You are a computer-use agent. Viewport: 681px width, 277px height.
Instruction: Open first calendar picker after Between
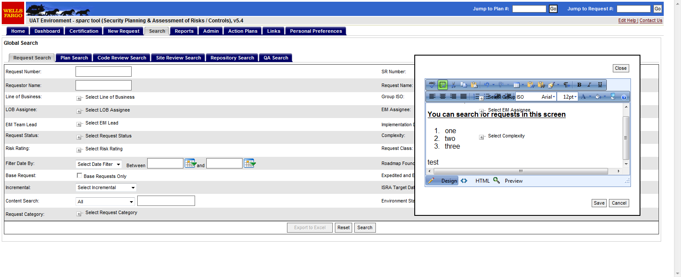(190, 163)
